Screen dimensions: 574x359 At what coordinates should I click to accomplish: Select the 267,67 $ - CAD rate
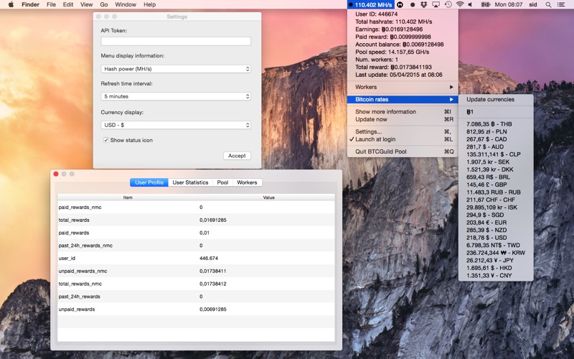coord(496,139)
